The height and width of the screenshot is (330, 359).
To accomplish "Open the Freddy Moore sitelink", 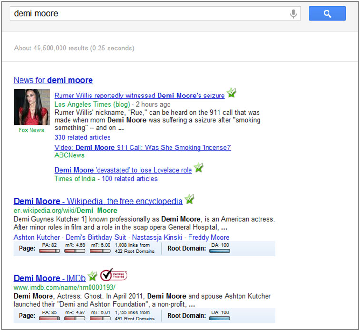I will [x=209, y=237].
